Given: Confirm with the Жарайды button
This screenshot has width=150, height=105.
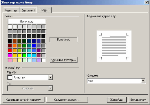Looking at the screenshot, I should click(117, 100).
